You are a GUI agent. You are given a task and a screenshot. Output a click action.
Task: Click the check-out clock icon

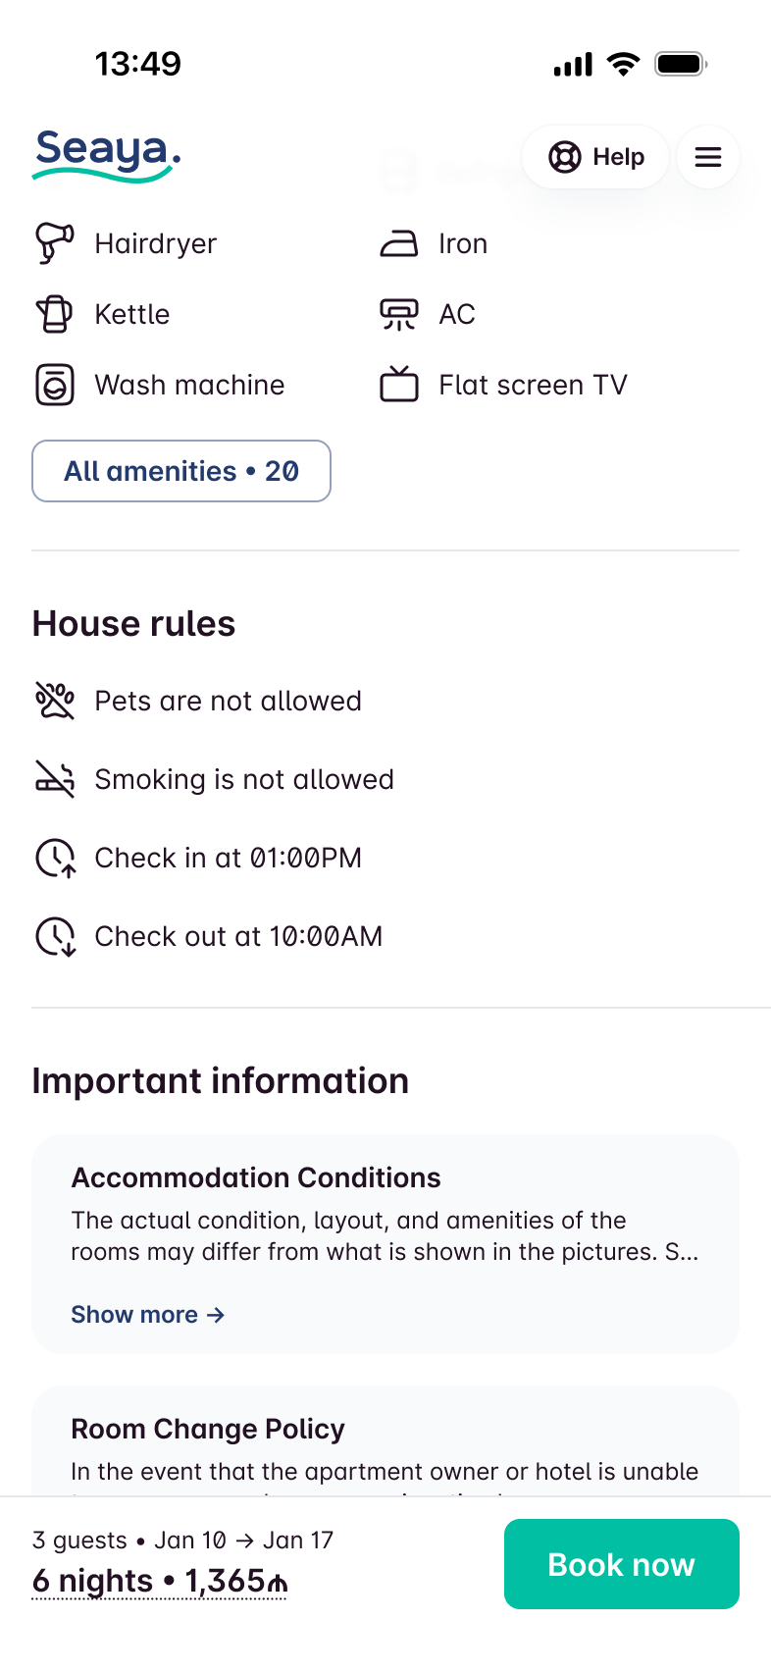55,936
